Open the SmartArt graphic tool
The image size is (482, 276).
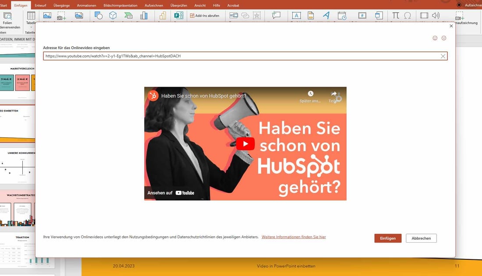tap(128, 16)
